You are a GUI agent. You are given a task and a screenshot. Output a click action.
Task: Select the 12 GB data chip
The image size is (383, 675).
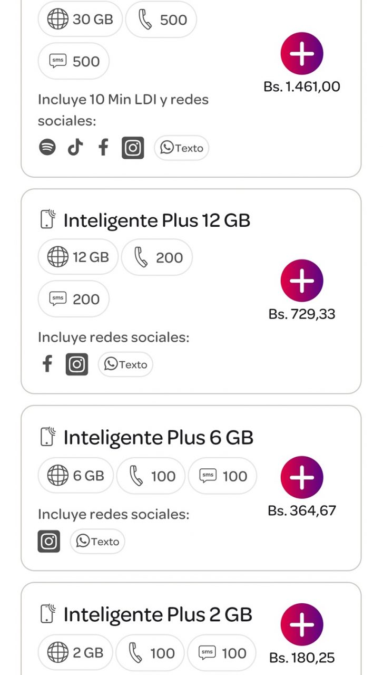78,257
